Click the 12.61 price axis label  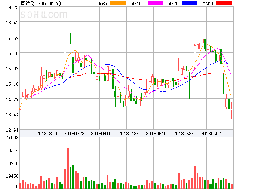[x=9, y=130]
